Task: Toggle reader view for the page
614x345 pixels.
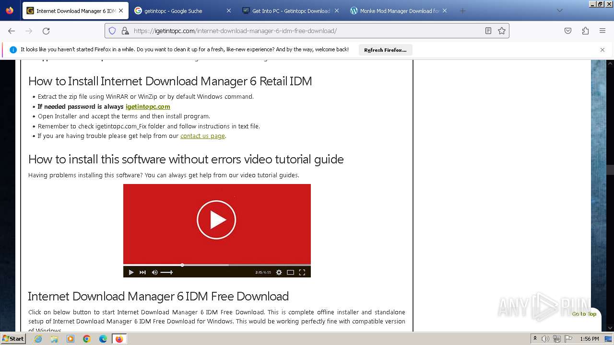Action: point(488,31)
